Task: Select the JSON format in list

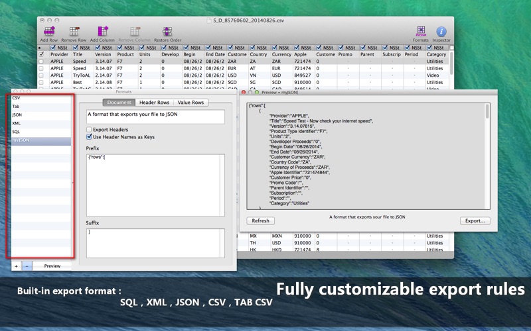Action: point(41,115)
